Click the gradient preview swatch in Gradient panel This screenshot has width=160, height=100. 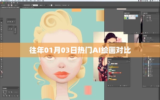point(144,38)
